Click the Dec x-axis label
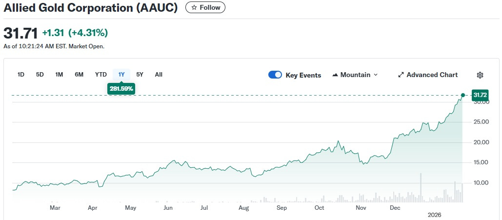This screenshot has height=220, width=502. pyautogui.click(x=396, y=208)
